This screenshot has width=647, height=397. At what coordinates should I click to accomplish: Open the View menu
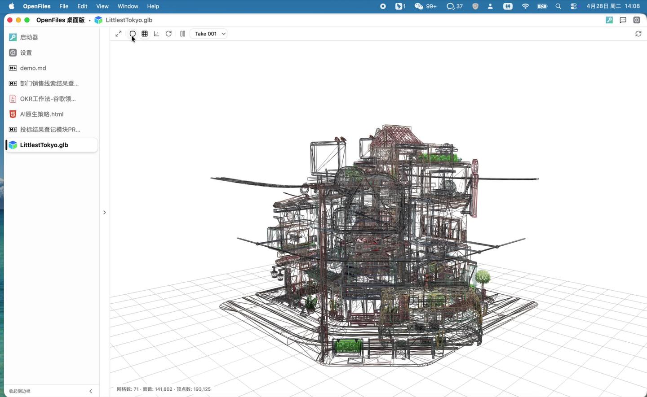click(x=102, y=6)
